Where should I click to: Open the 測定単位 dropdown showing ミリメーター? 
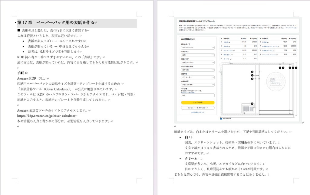coord(197,77)
